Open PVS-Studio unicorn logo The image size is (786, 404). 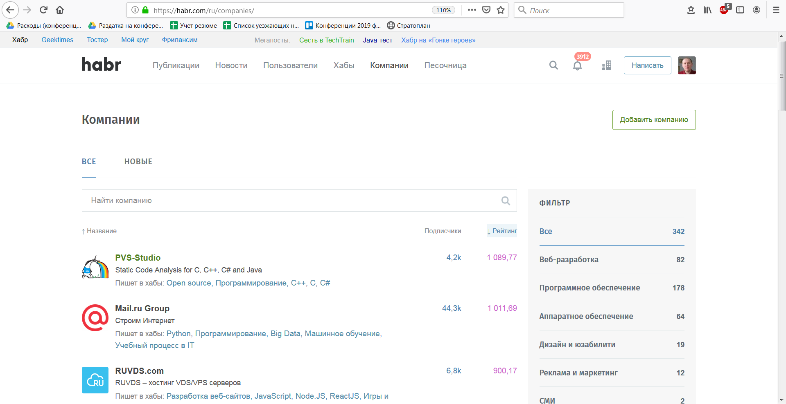pos(95,267)
